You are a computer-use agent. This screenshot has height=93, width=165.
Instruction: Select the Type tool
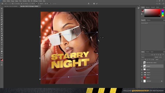pos(2,44)
